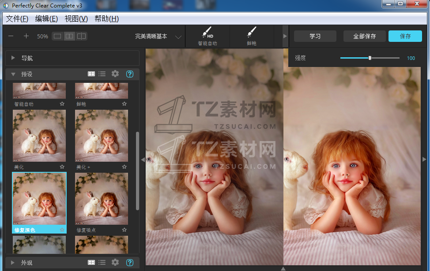430x271 pixels.
Task: Open the 编辑(E) menu
Action: [x=46, y=19]
